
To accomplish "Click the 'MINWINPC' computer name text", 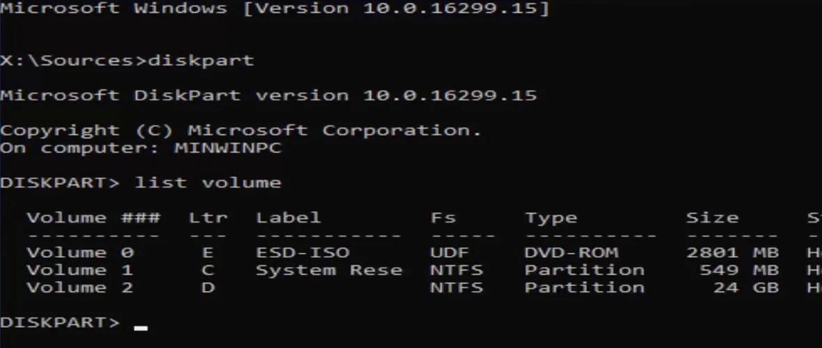I will [228, 148].
